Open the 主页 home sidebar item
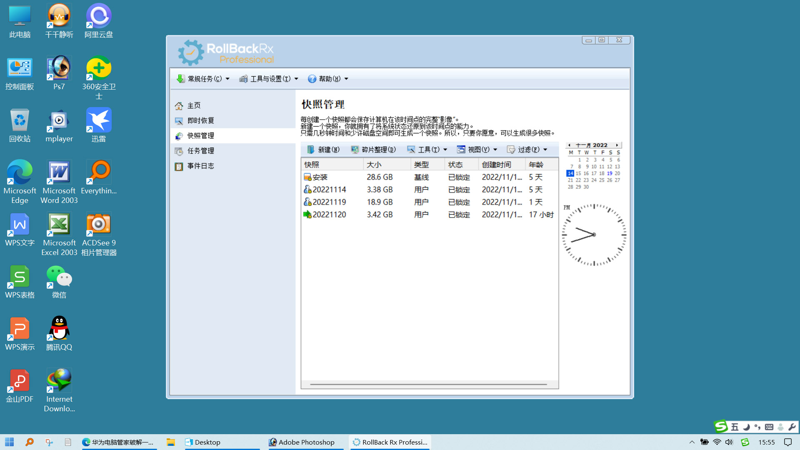 pos(193,105)
